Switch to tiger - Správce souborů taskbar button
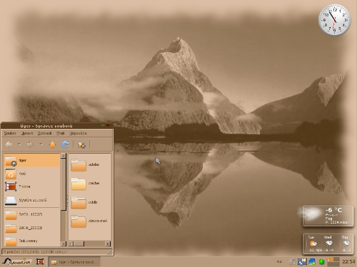Screen dimensions: 357x267 pyautogui.click(x=74, y=262)
